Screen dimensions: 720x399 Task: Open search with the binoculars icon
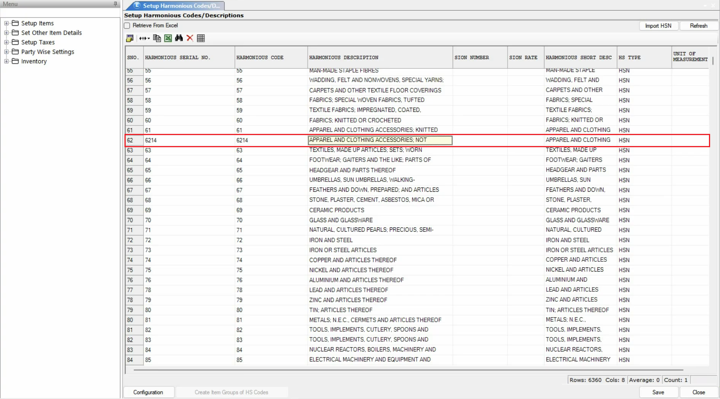click(x=179, y=38)
